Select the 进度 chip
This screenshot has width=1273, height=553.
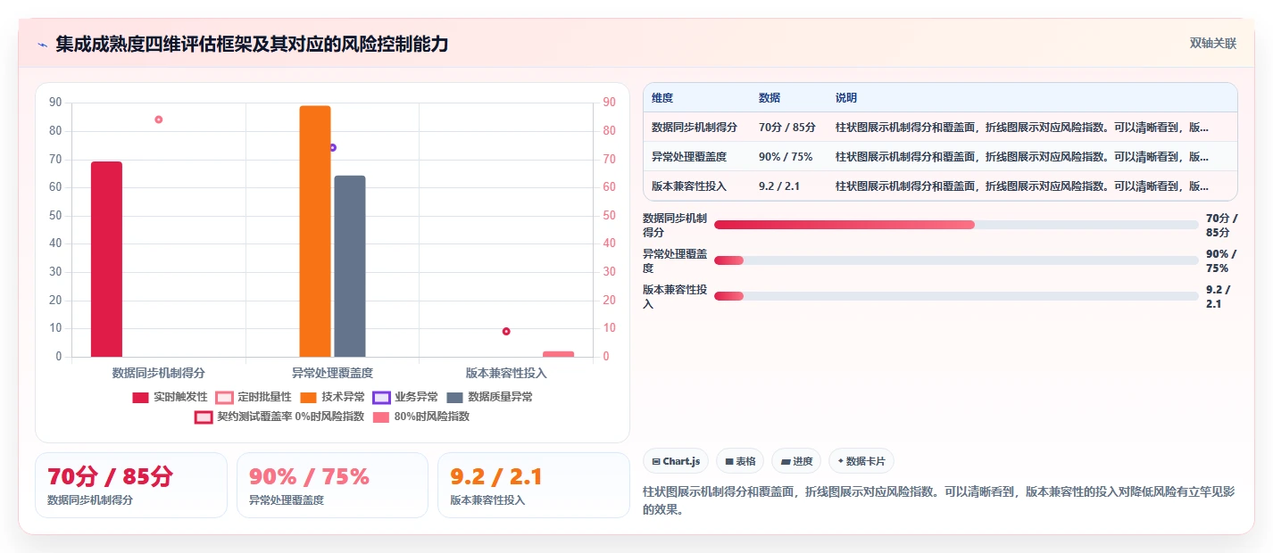796,461
